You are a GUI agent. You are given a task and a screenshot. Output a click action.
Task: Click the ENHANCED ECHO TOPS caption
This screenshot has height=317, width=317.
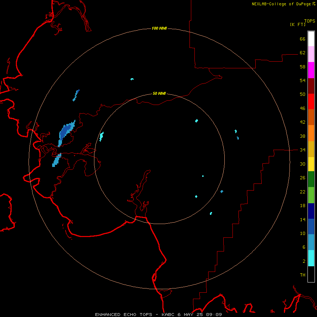click(124, 315)
